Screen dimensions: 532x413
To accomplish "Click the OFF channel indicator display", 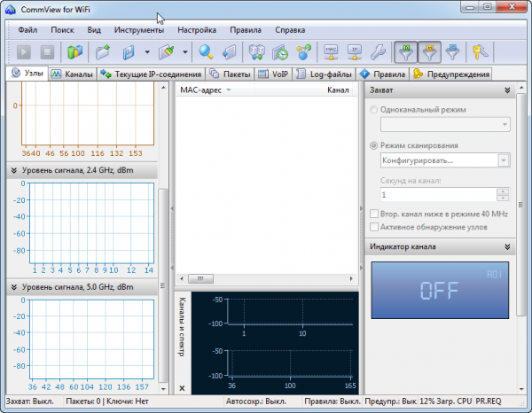I will (x=440, y=290).
